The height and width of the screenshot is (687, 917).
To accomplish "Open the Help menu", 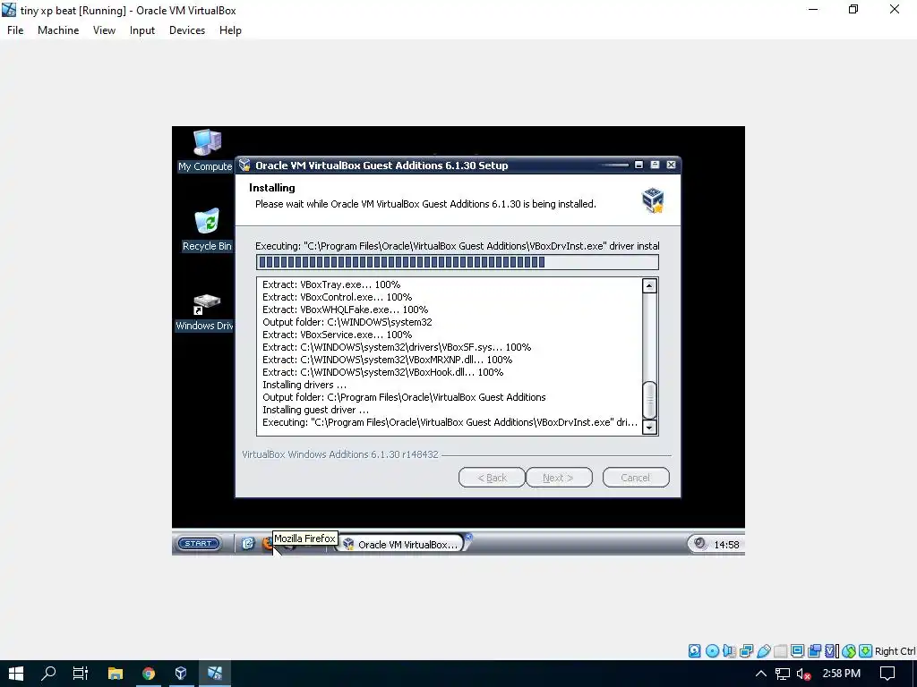I will point(230,30).
